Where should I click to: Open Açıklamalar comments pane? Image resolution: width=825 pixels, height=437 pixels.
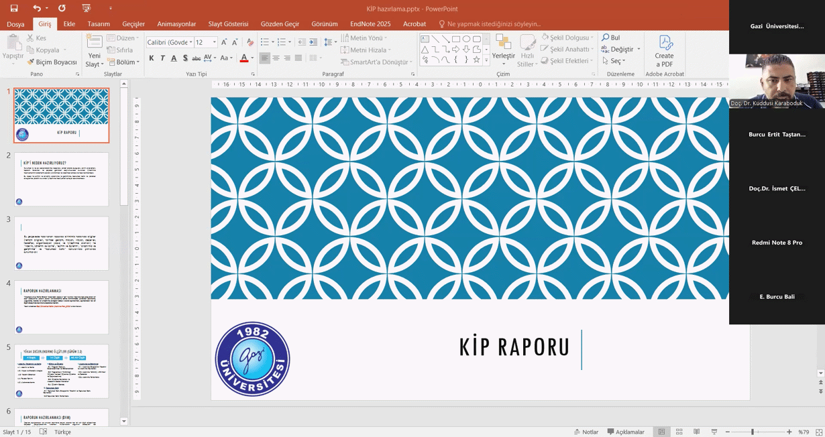click(626, 432)
